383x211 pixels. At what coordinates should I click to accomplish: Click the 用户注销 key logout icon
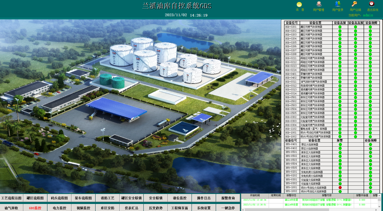tap(354, 4)
